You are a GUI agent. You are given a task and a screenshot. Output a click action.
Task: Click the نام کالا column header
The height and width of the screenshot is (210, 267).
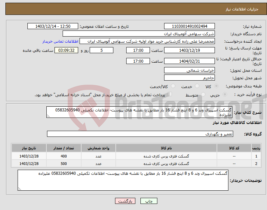166,148
